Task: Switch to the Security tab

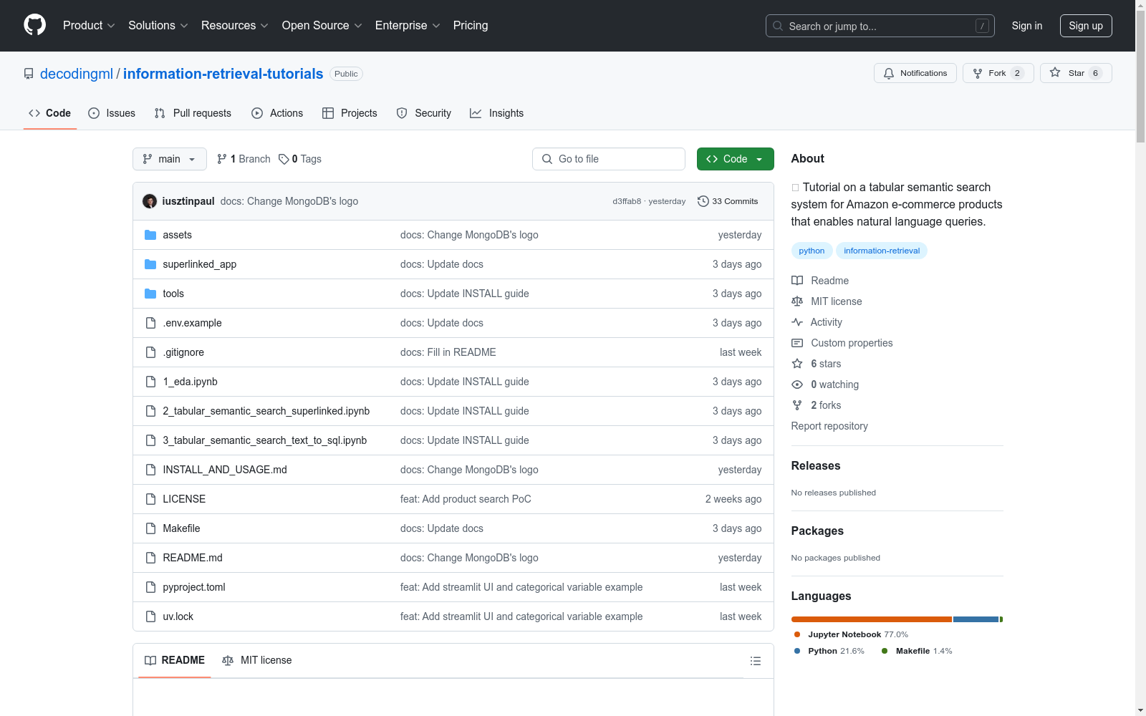Action: [x=424, y=113]
